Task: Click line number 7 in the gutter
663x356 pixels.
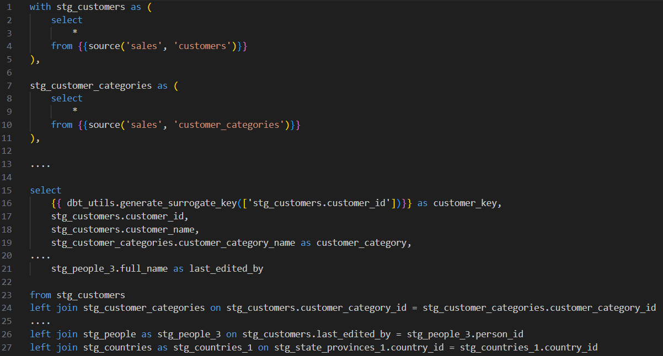Action: point(8,85)
